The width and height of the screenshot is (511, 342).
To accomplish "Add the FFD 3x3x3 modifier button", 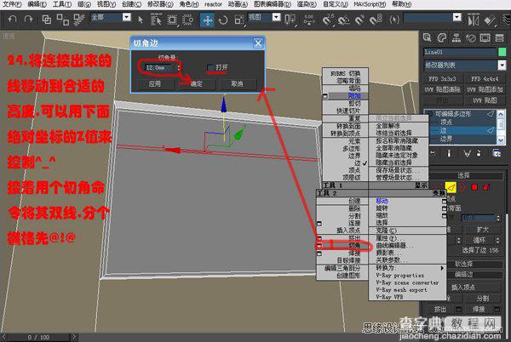I will 442,79.
